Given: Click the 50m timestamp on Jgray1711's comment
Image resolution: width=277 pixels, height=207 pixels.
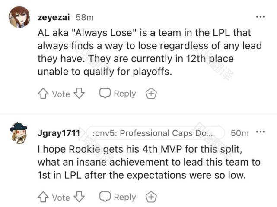Looking at the screenshot, I should (x=240, y=133).
